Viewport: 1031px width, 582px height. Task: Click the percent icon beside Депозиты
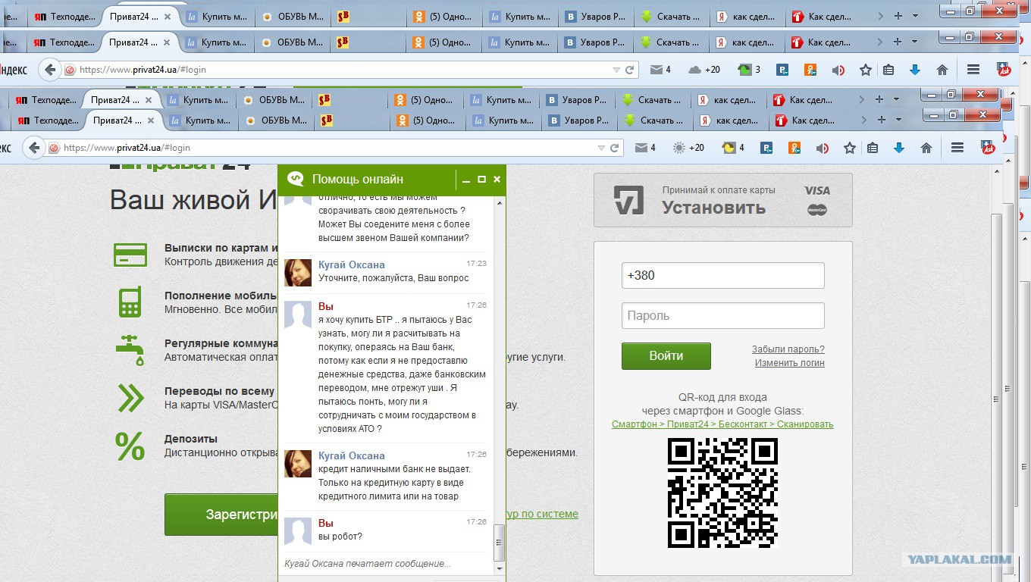tap(130, 446)
